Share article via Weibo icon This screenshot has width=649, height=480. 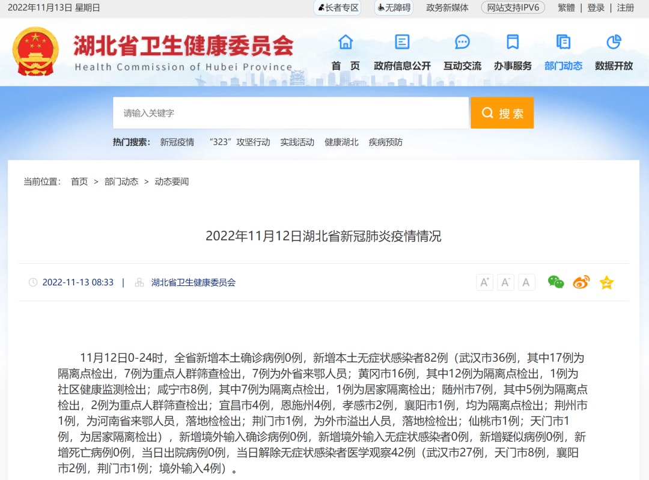pos(581,282)
